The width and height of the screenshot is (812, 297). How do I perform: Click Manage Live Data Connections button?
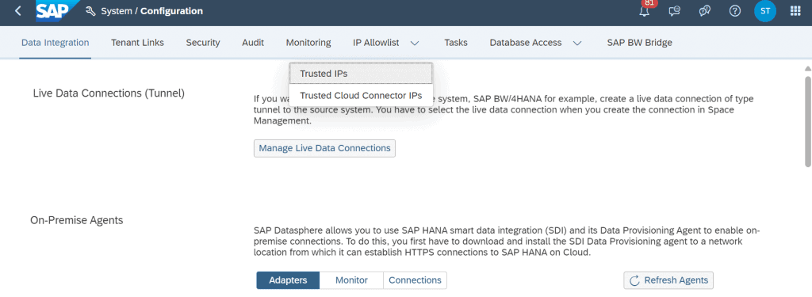click(x=324, y=148)
